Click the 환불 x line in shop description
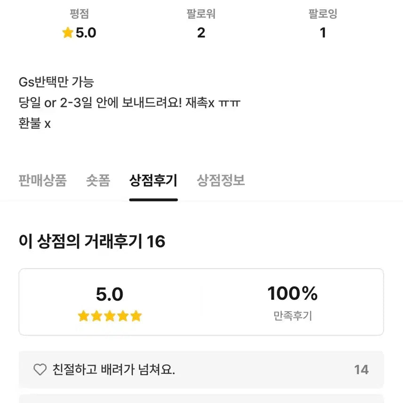This screenshot has width=403, height=403. tap(34, 124)
